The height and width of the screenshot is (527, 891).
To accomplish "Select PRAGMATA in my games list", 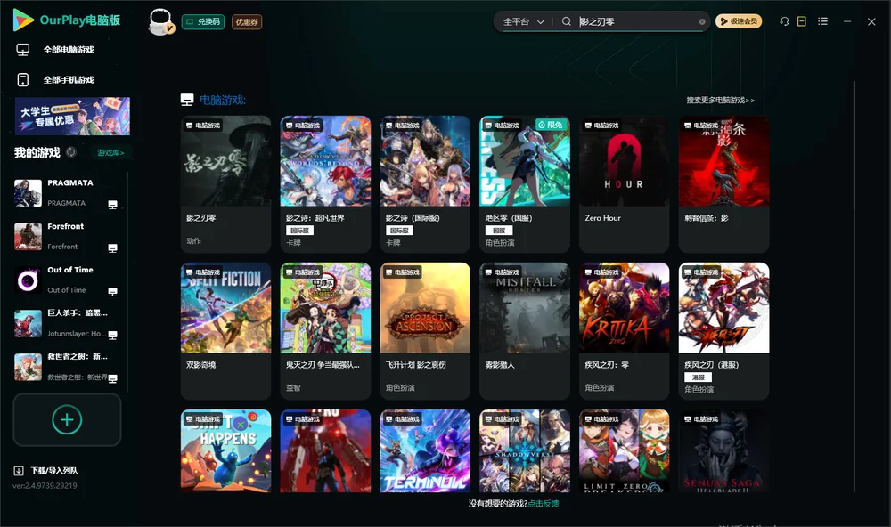I will coord(67,193).
